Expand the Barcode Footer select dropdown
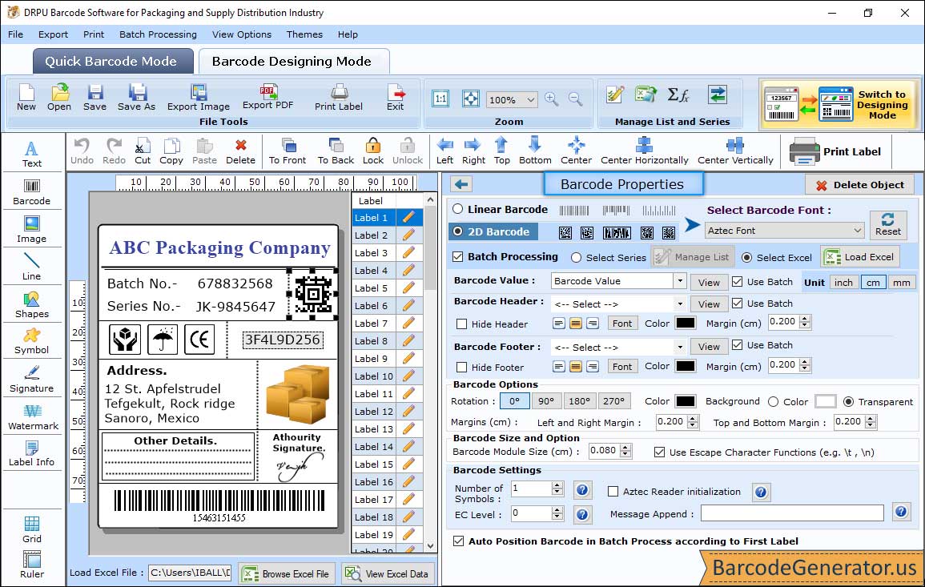The height and width of the screenshot is (587, 925). tap(680, 347)
